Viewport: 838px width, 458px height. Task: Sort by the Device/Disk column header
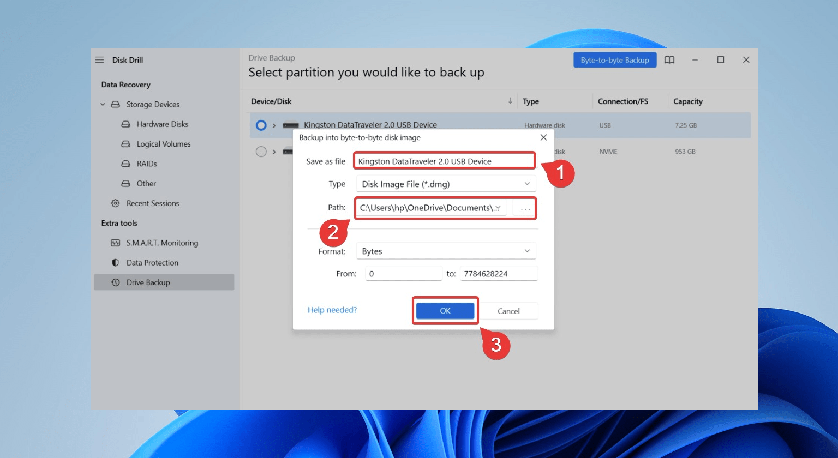coord(271,101)
